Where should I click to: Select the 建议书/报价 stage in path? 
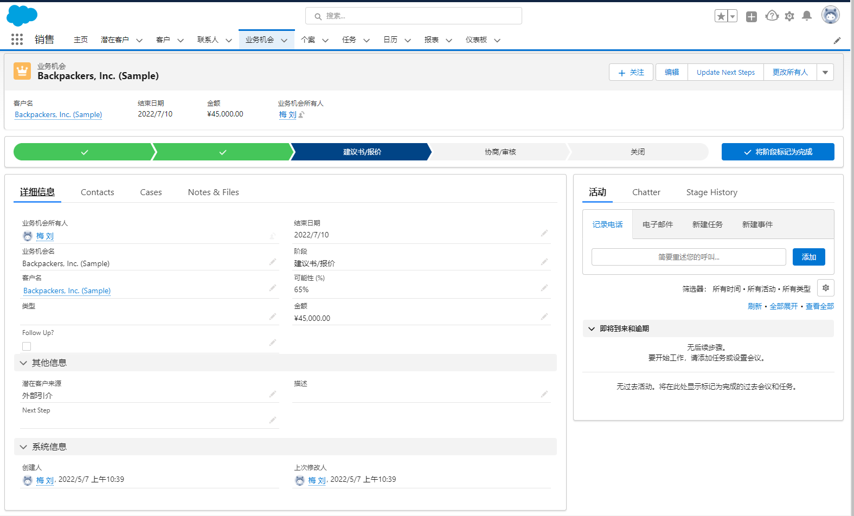[x=362, y=152]
